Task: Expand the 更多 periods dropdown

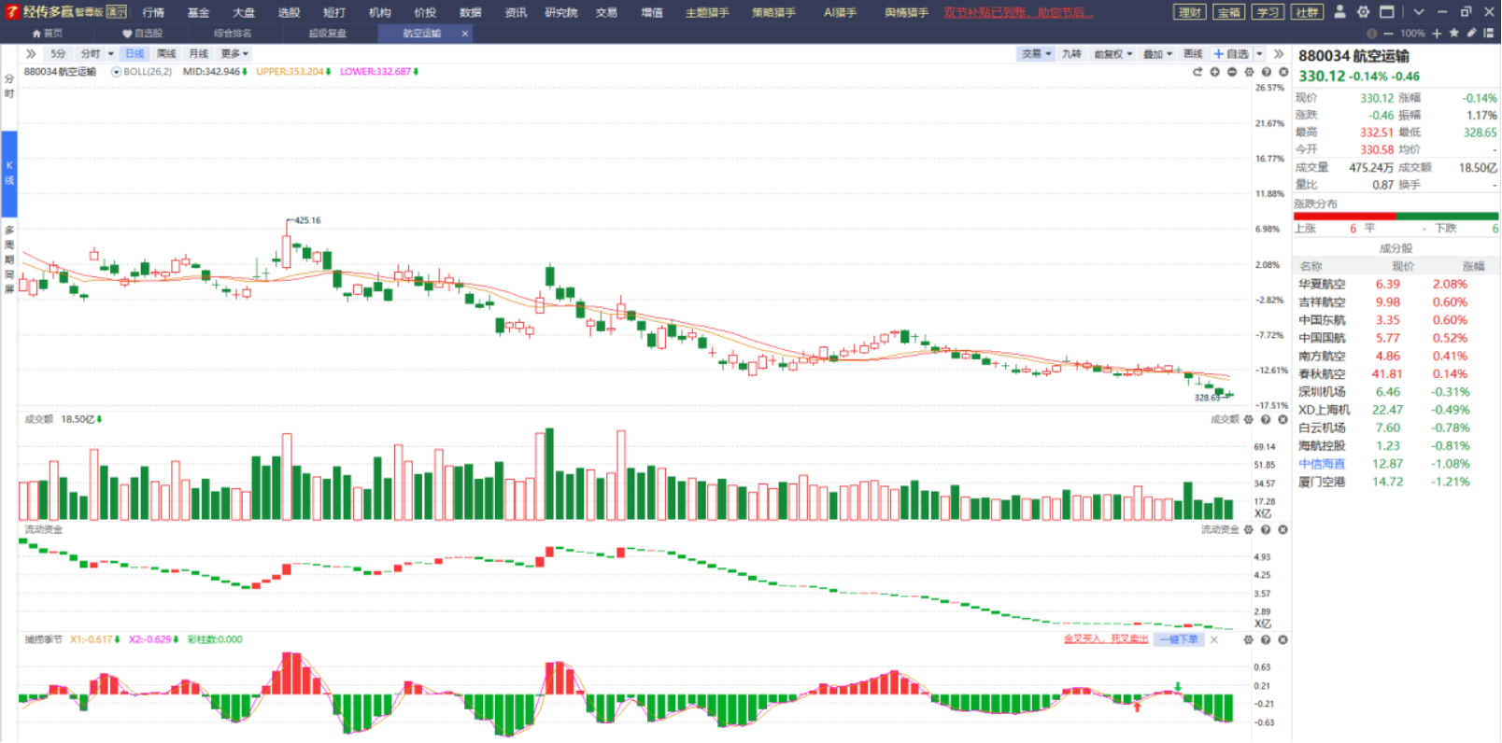Action: point(234,54)
